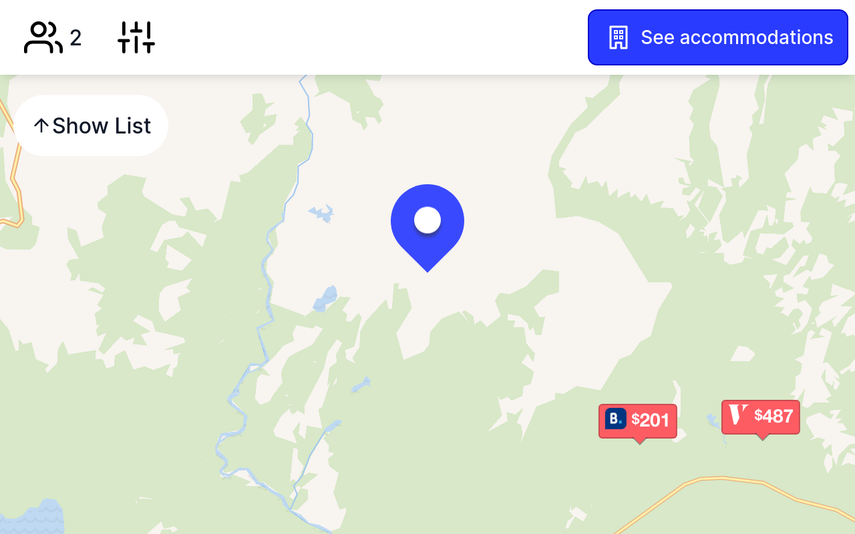Open the $487 price marker
Viewport: 855px width, 534px height.
(x=761, y=417)
